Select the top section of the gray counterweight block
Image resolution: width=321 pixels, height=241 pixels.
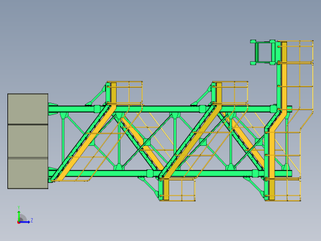[x=28, y=109]
